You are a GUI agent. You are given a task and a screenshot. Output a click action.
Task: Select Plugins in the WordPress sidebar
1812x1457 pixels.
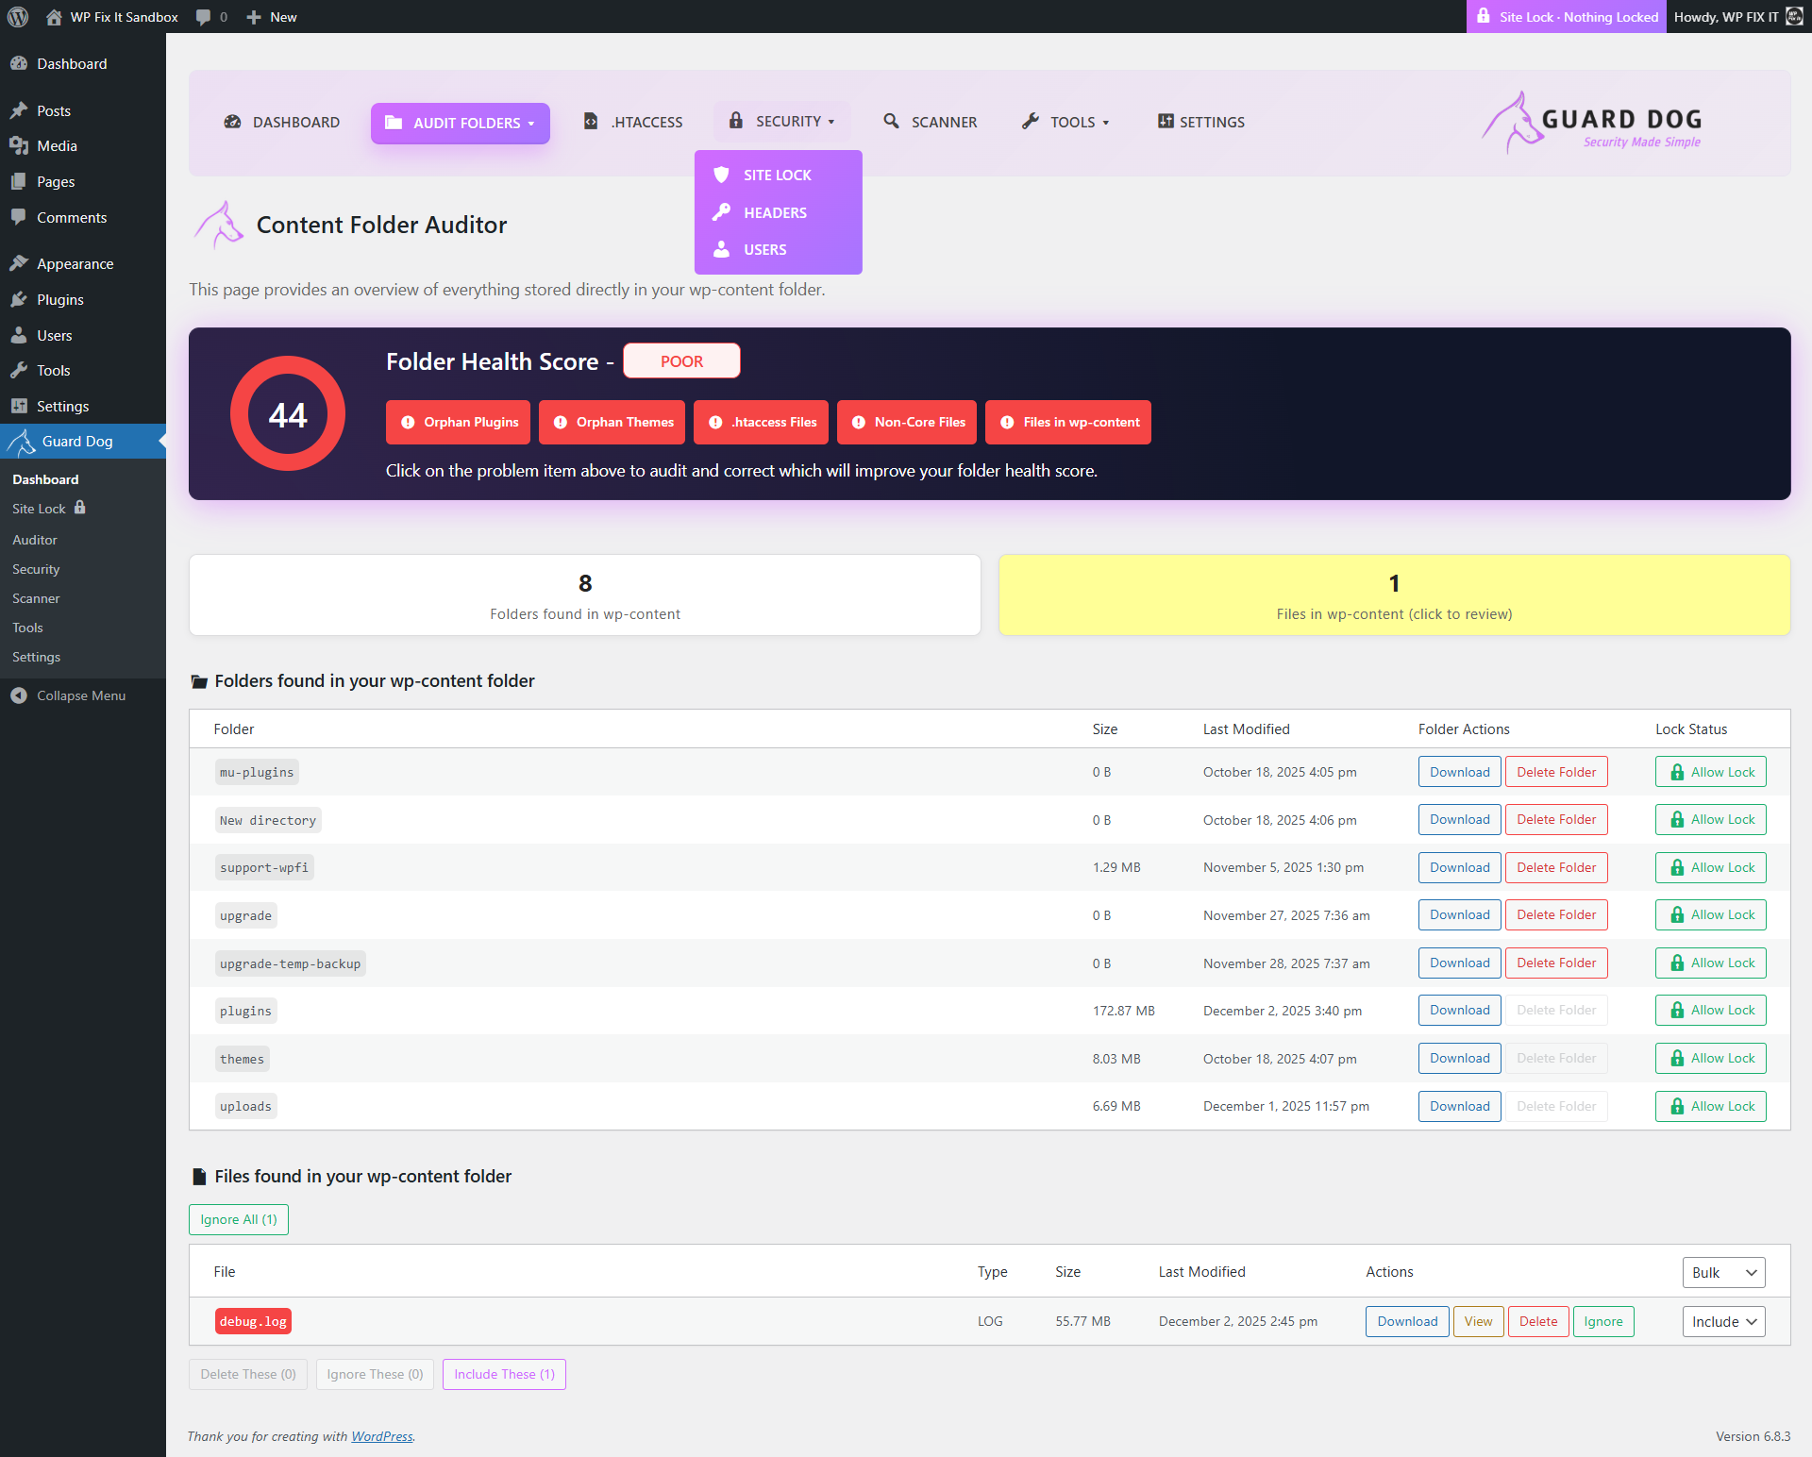click(x=60, y=299)
